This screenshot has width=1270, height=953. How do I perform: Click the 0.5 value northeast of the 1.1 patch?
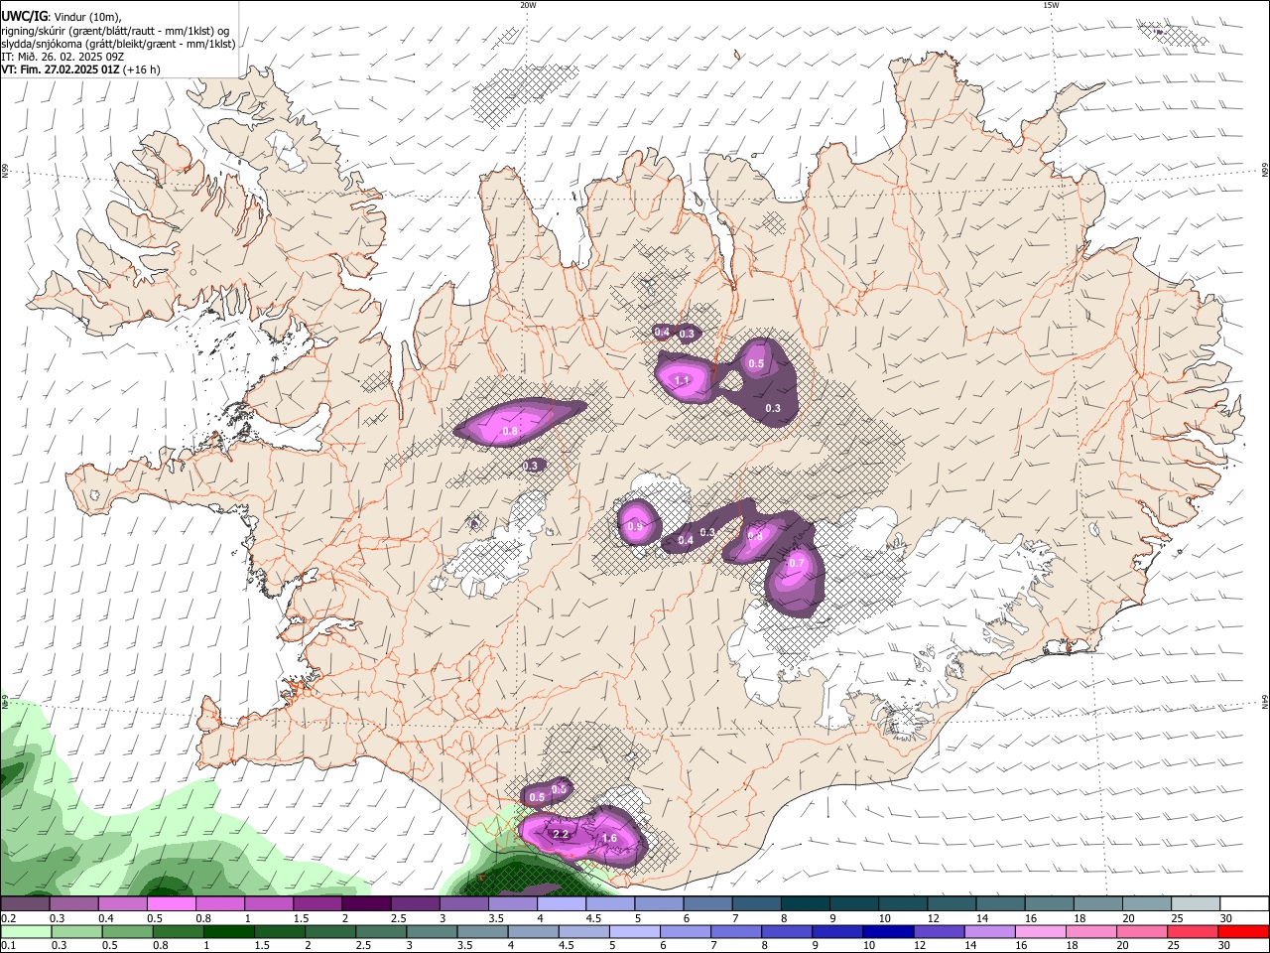756,363
